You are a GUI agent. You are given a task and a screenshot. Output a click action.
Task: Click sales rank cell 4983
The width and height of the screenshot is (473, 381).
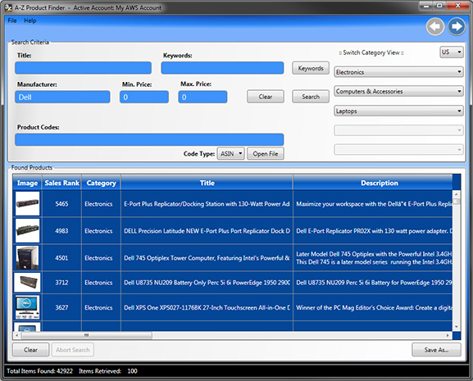tap(61, 231)
